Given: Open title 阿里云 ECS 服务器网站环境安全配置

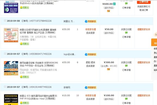Looking at the screenshot, I should [x=38, y=97].
